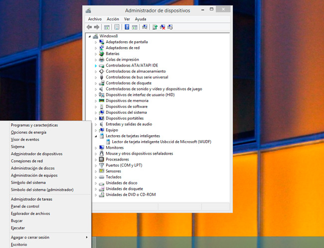Click the Forward arrow toolbar icon

[97, 27]
